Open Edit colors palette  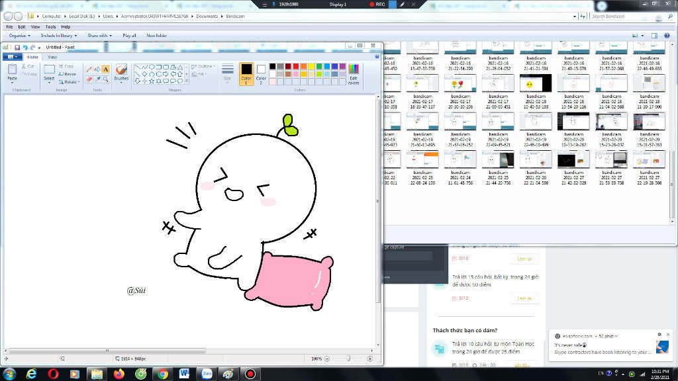(354, 73)
